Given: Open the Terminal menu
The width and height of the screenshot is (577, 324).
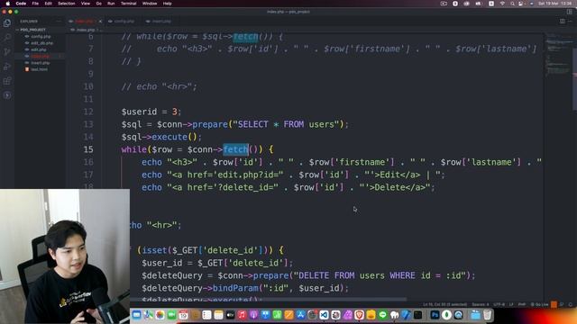Looking at the screenshot, I should [128, 4].
